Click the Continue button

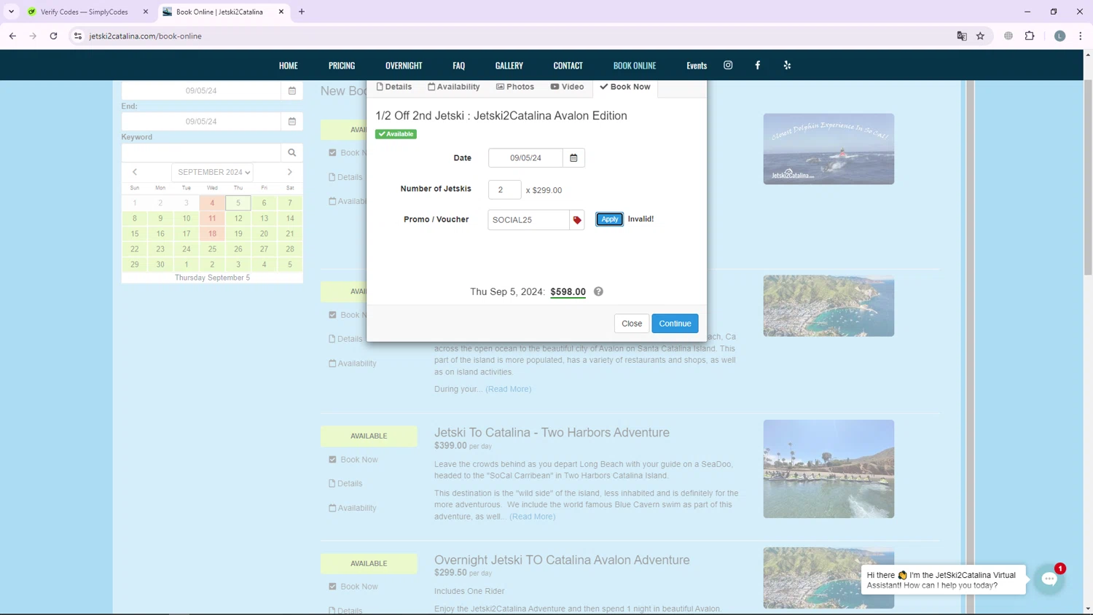pyautogui.click(x=675, y=324)
